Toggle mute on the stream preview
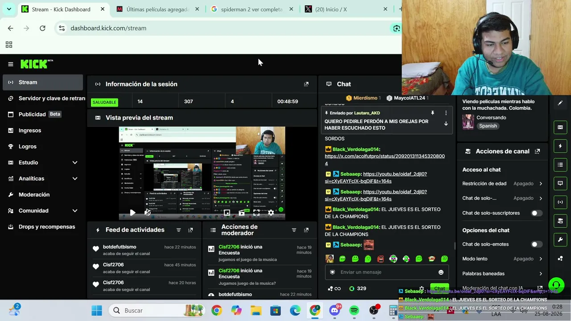The width and height of the screenshot is (571, 321). [x=148, y=213]
